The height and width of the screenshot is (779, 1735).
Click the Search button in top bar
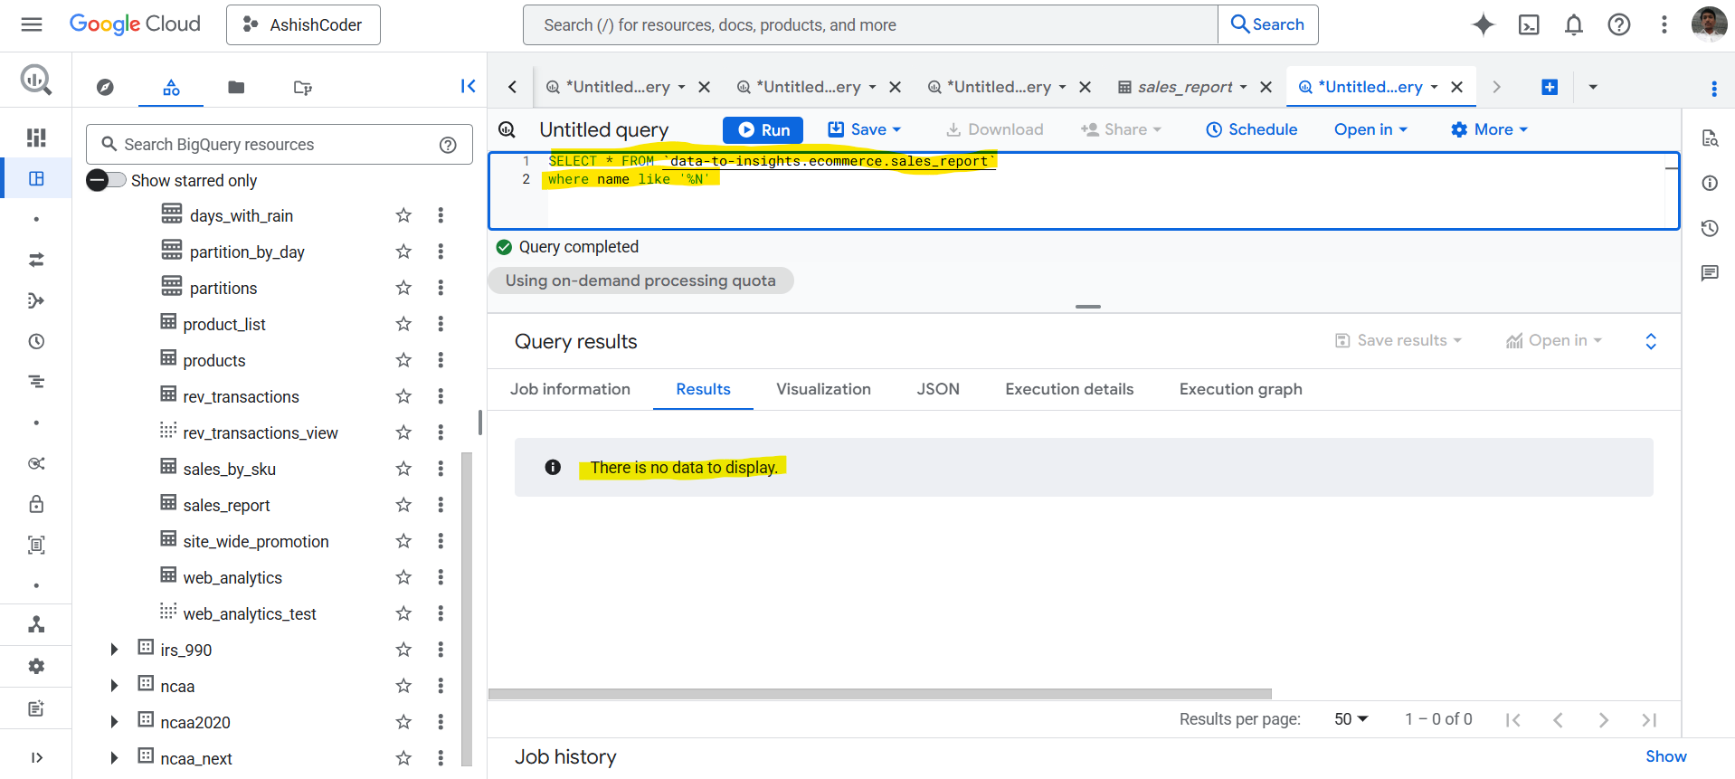click(1267, 24)
